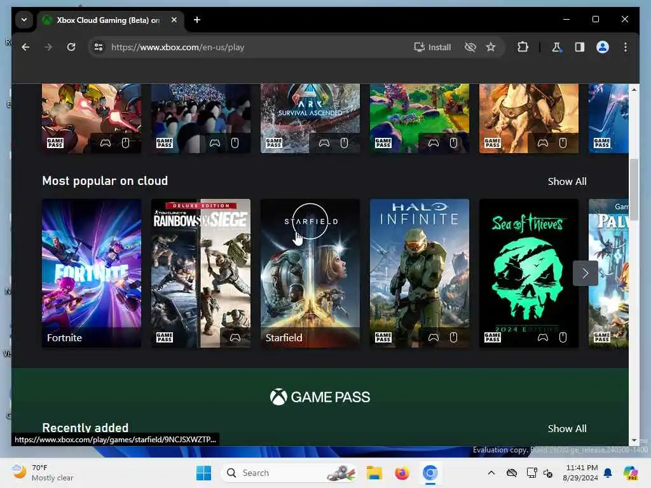Open Rainbow Six Siege Deluxe Edition tile
The width and height of the screenshot is (651, 488).
click(201, 273)
